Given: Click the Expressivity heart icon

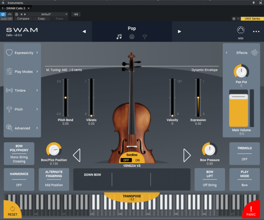Looking at the screenshot, I should [9, 52].
